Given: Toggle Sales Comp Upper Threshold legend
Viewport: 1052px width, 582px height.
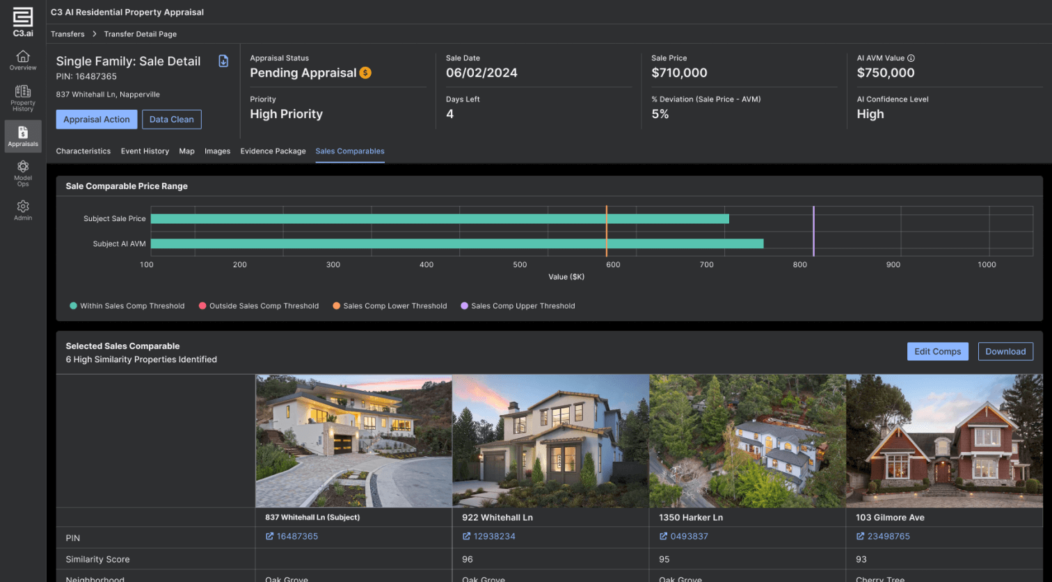Looking at the screenshot, I should [518, 306].
